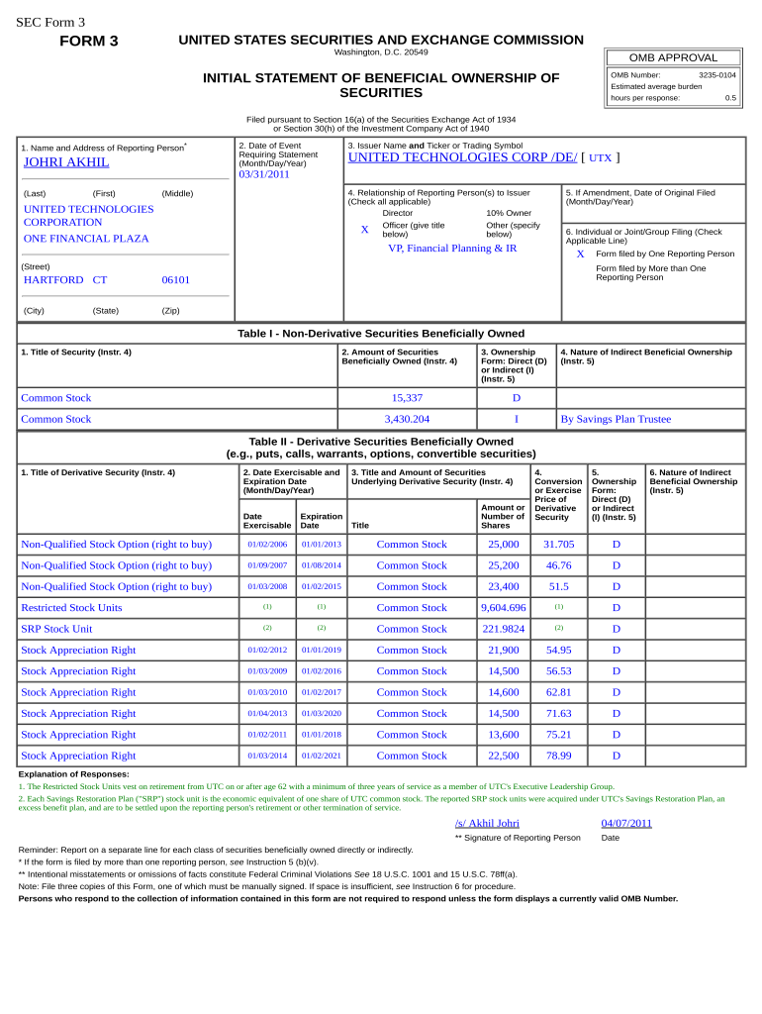The height and width of the screenshot is (1014, 762).
Task: Toggle the Form filed by One Reporting Person box
Action: coord(580,253)
